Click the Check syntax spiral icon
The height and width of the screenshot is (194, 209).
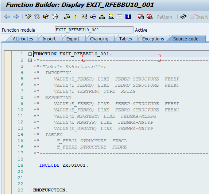pos(55,17)
